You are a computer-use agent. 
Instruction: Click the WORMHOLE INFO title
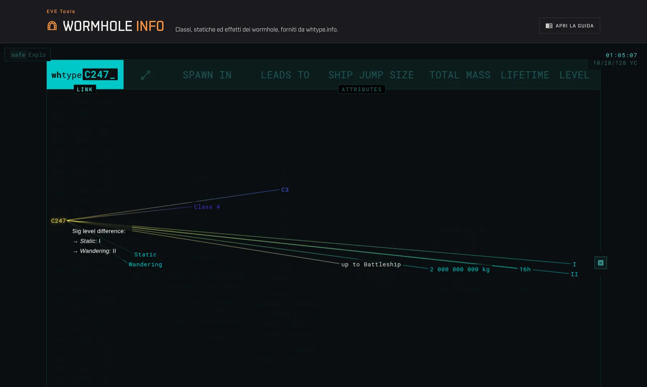(x=114, y=26)
